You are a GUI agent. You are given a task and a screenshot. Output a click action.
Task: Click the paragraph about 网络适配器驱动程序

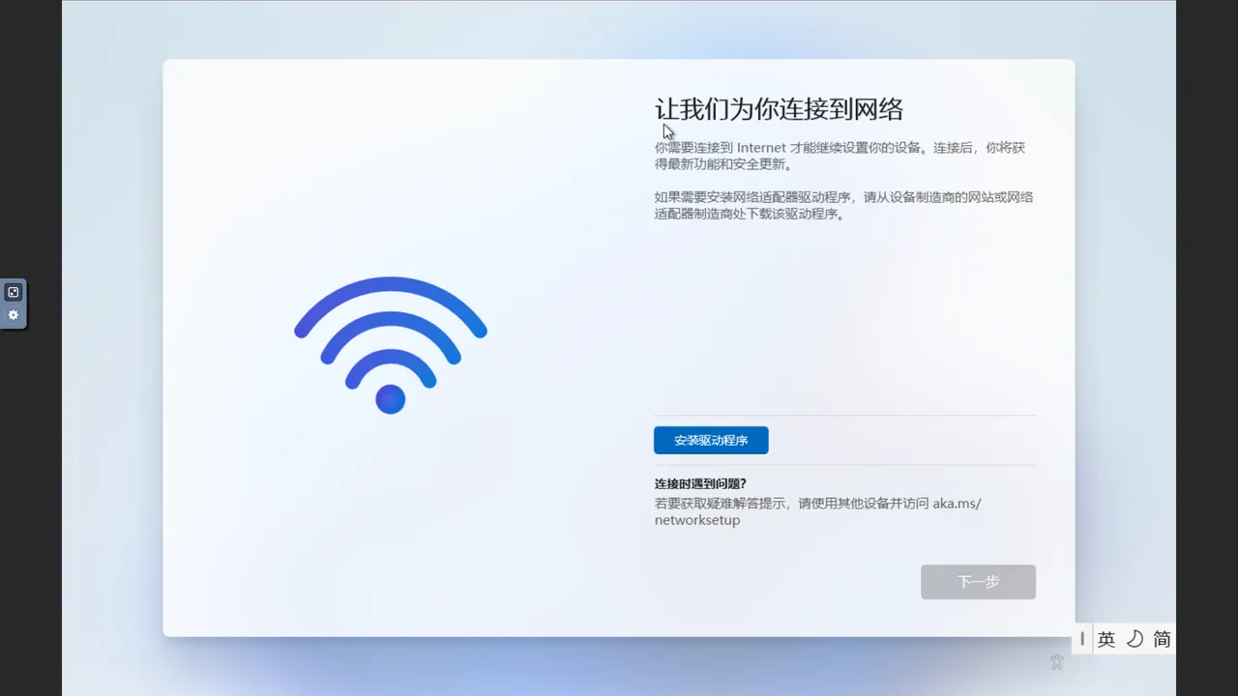click(x=843, y=205)
